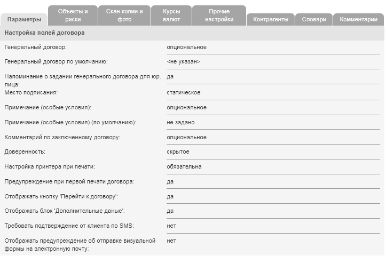Image resolution: width=386 pixels, height=256 pixels.
Task: Click 'Предупреждение при первой печати договора' label
Action: point(69,182)
